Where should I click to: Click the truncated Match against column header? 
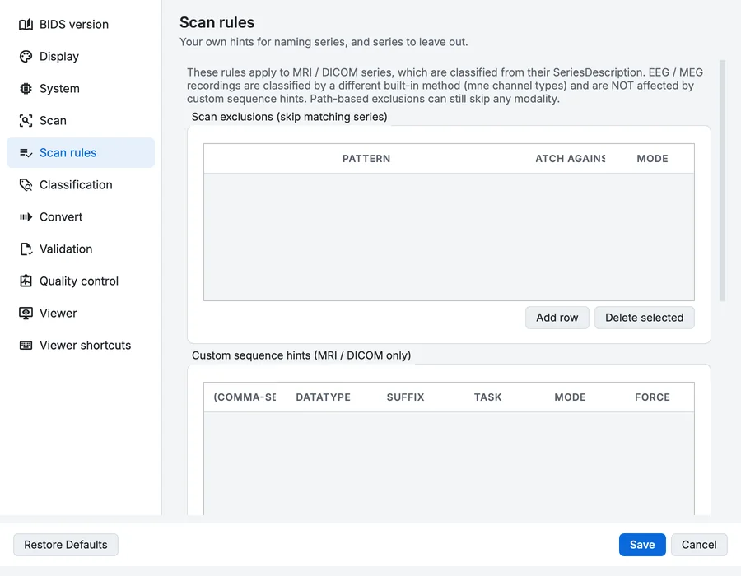pos(570,159)
